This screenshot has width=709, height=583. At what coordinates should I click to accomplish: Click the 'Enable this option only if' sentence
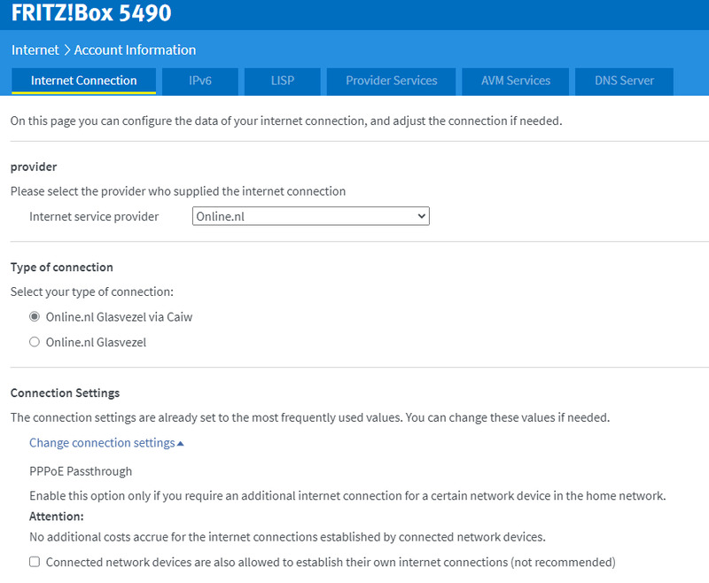[x=347, y=496]
